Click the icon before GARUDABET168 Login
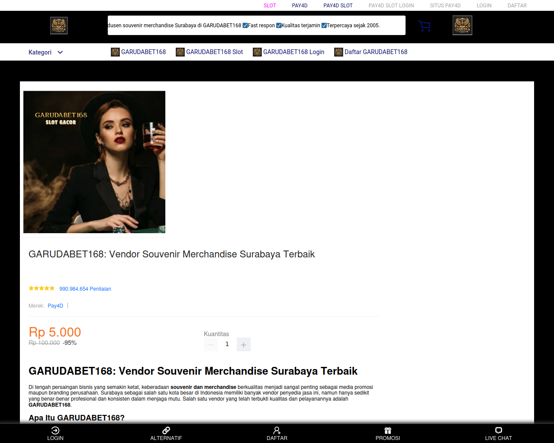This screenshot has height=443, width=554. 258,52
